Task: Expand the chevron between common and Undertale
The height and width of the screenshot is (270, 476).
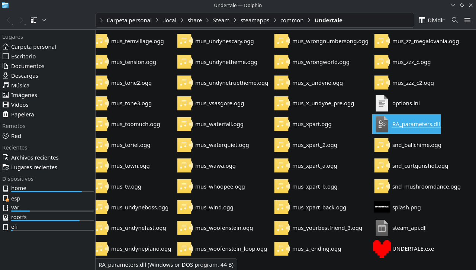Action: [x=309, y=20]
